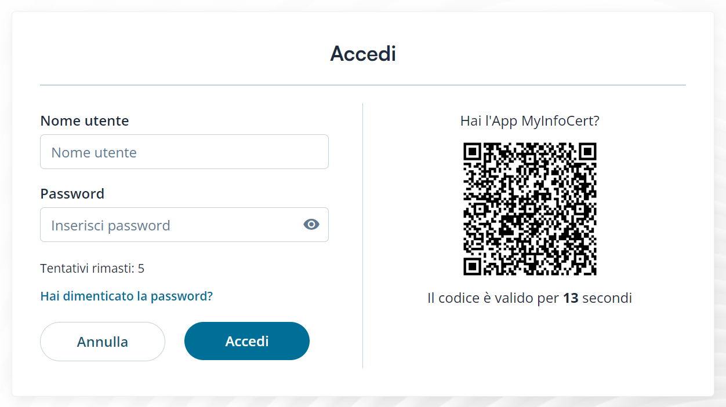The height and width of the screenshot is (407, 726).
Task: Click the bold countdown number 13
Action: [x=571, y=299]
